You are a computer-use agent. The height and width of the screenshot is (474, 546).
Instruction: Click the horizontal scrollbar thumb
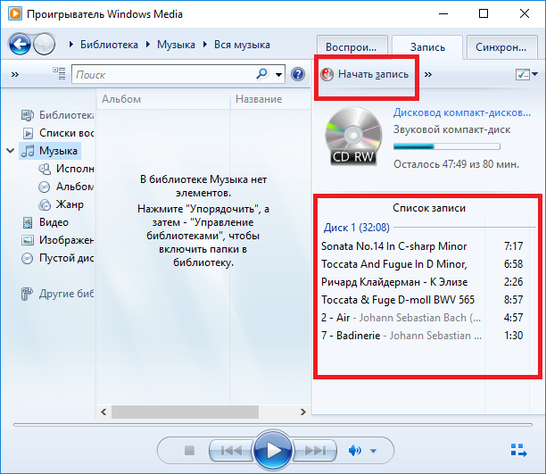click(185, 412)
